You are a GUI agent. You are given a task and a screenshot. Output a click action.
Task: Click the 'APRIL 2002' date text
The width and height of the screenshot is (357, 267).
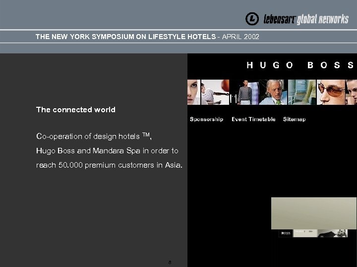pyautogui.click(x=240, y=37)
